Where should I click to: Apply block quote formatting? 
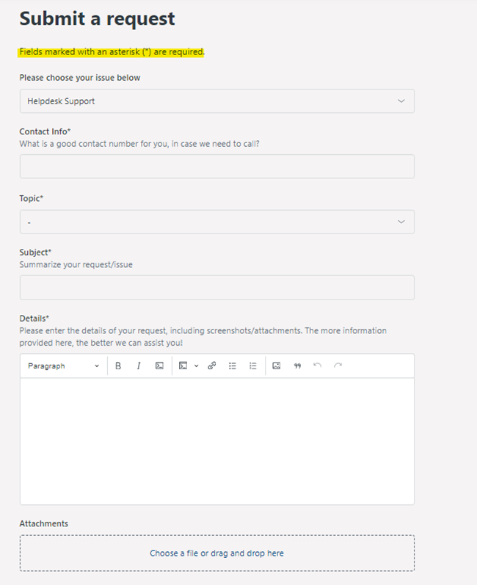click(297, 366)
